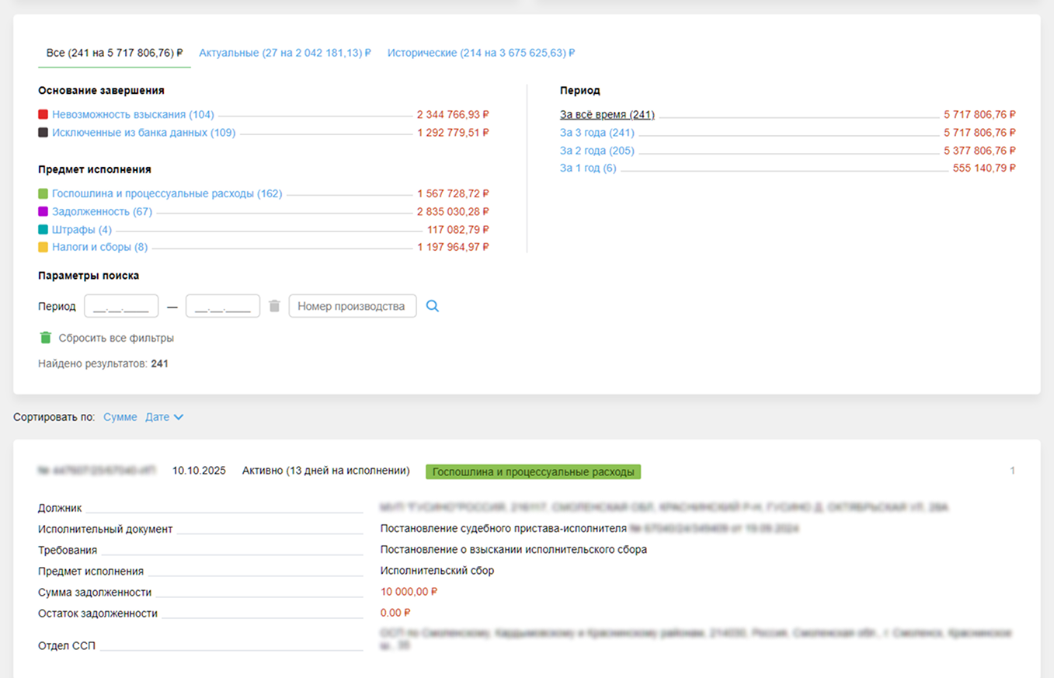The height and width of the screenshot is (678, 1054).
Task: Click the green Госпошлина status badge
Action: click(x=533, y=471)
